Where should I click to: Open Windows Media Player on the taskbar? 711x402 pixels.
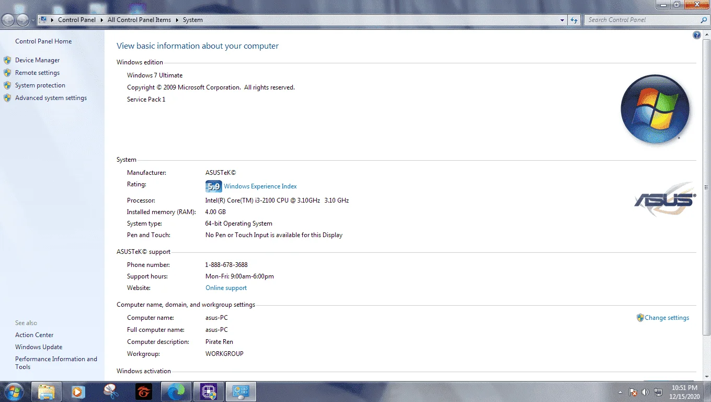pyautogui.click(x=78, y=391)
